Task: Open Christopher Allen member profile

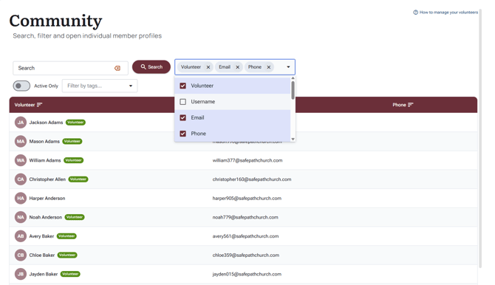Action: [x=47, y=179]
